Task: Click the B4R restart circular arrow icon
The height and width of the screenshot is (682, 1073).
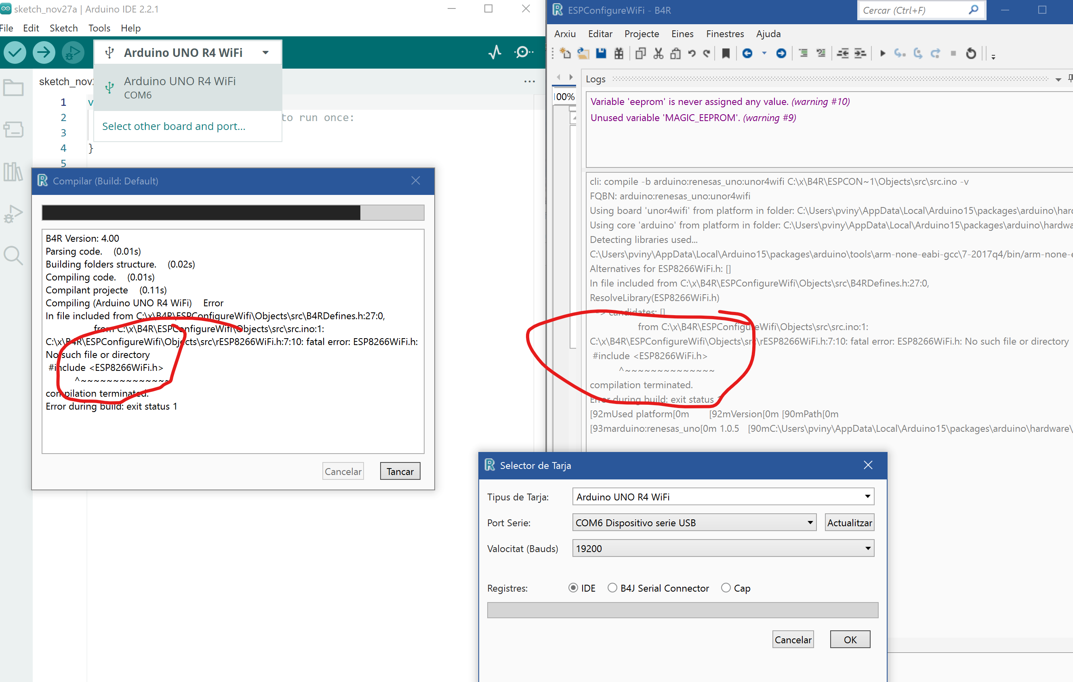Action: click(971, 53)
